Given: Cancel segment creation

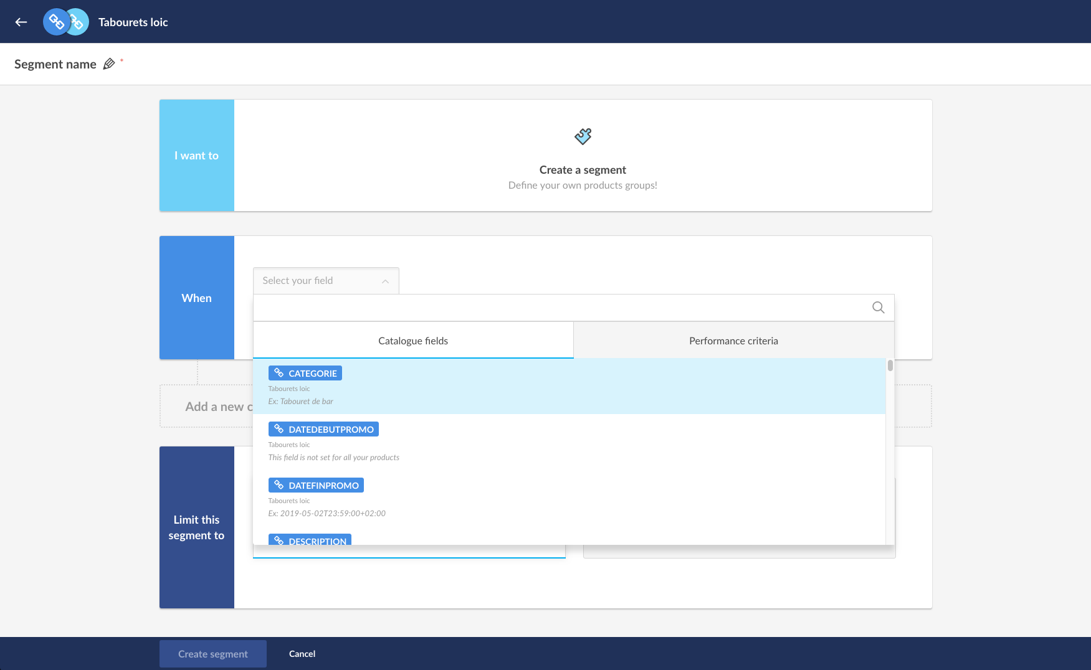Looking at the screenshot, I should coord(302,654).
